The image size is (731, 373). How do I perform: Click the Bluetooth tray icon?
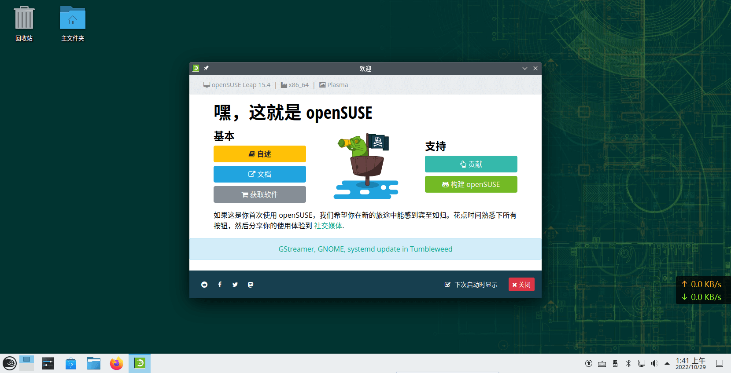point(628,363)
